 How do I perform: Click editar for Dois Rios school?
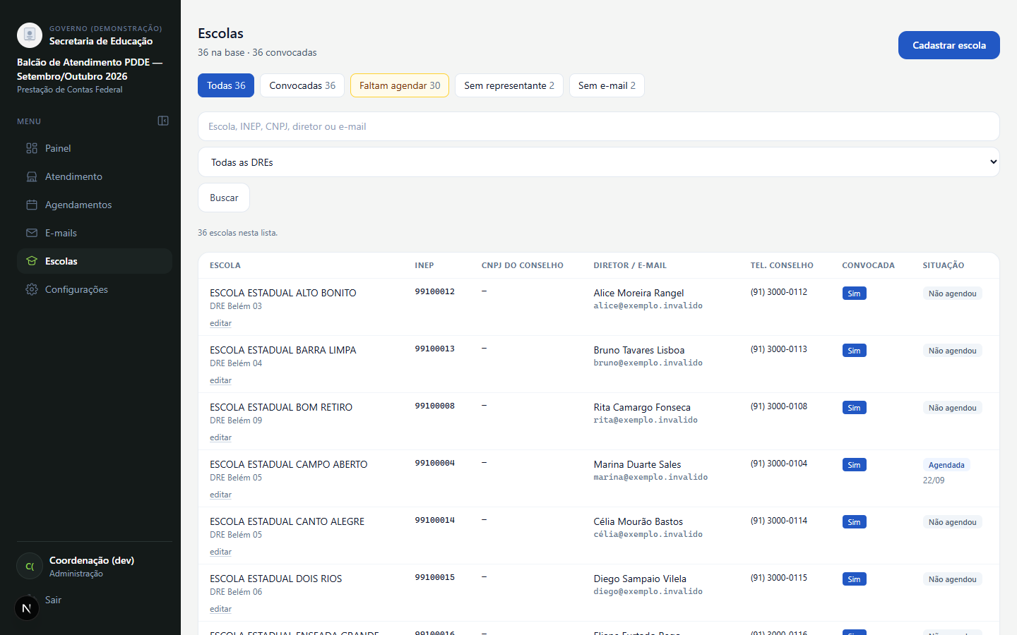220,609
